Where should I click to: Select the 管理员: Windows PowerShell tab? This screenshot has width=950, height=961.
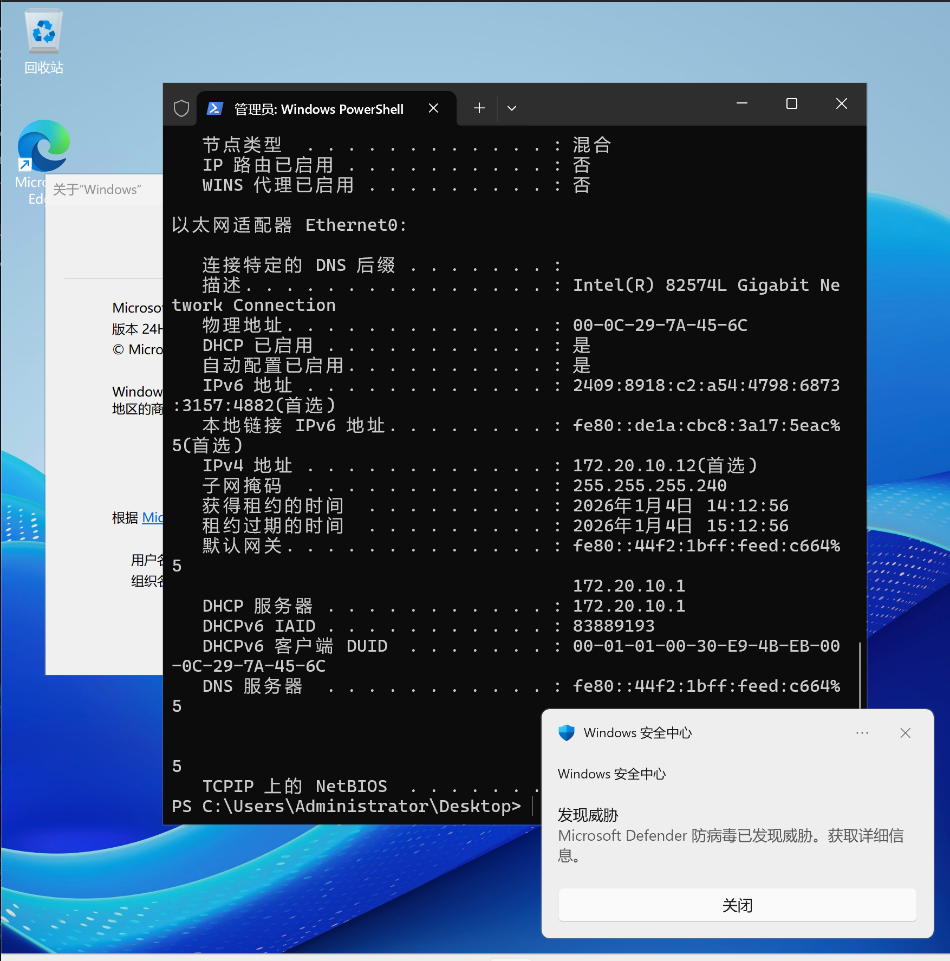coord(318,109)
